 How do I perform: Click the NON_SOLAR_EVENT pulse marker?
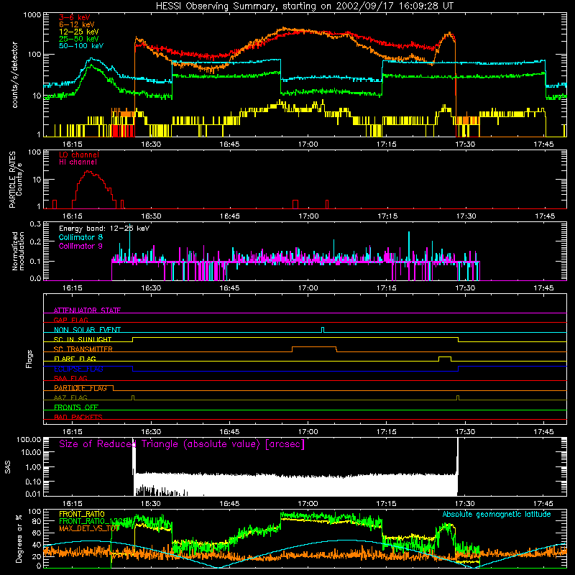click(323, 330)
